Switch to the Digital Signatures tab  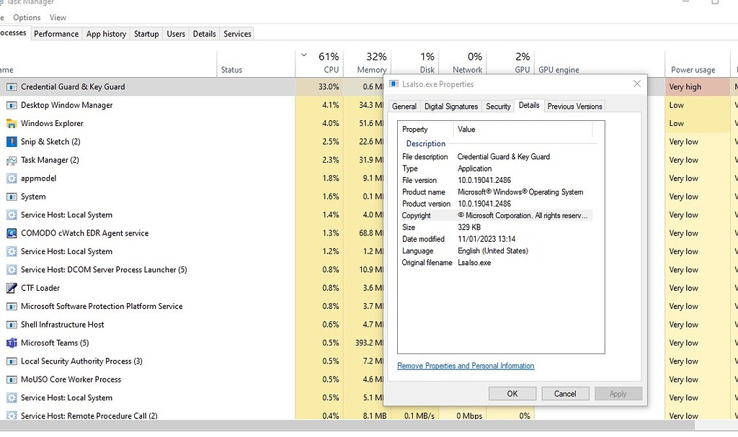point(450,106)
